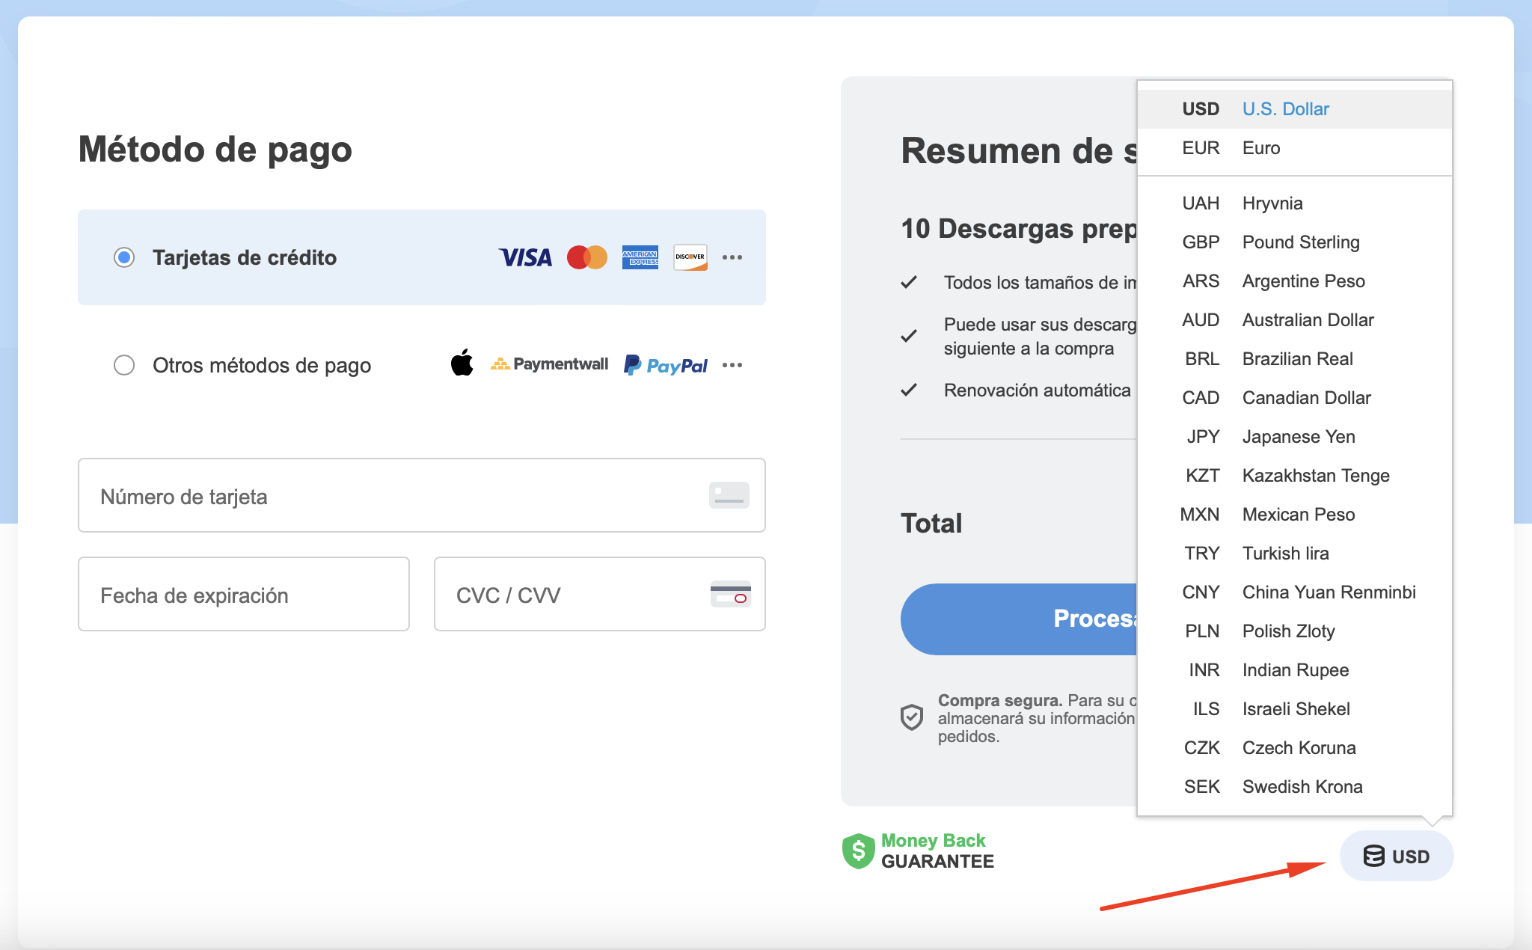Choose Apple Pay as payment method
1532x950 pixels.
[462, 364]
